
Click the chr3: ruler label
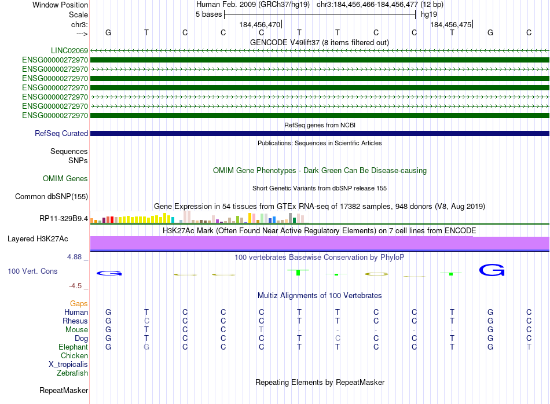point(80,24)
